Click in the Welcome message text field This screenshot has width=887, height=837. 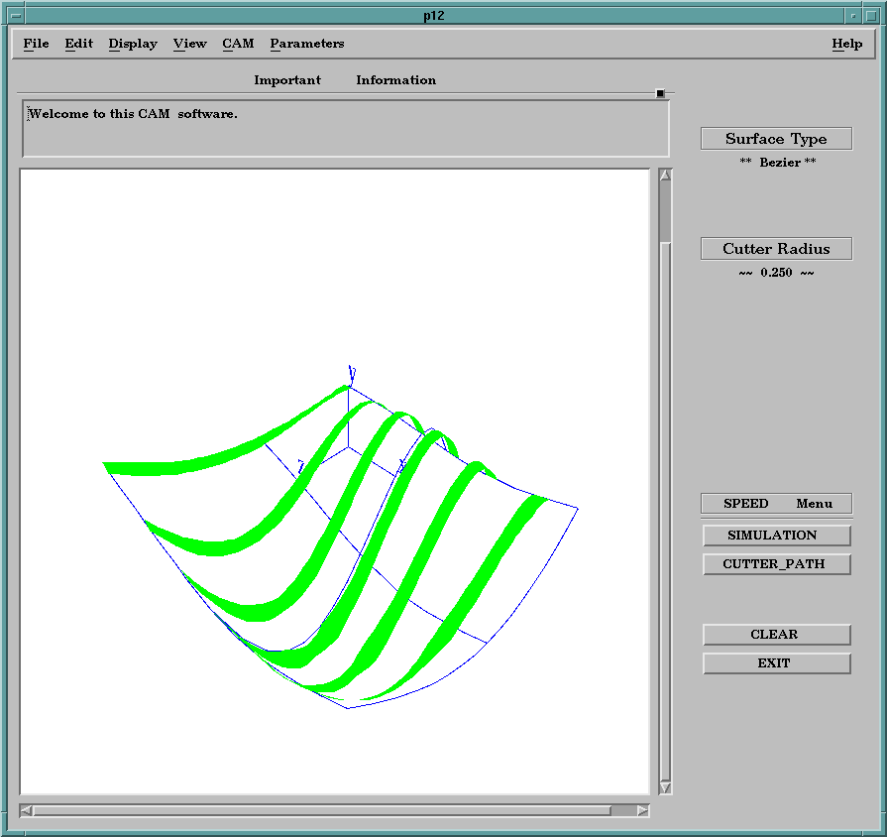(x=346, y=129)
